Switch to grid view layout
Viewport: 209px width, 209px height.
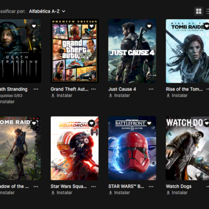click(x=199, y=11)
